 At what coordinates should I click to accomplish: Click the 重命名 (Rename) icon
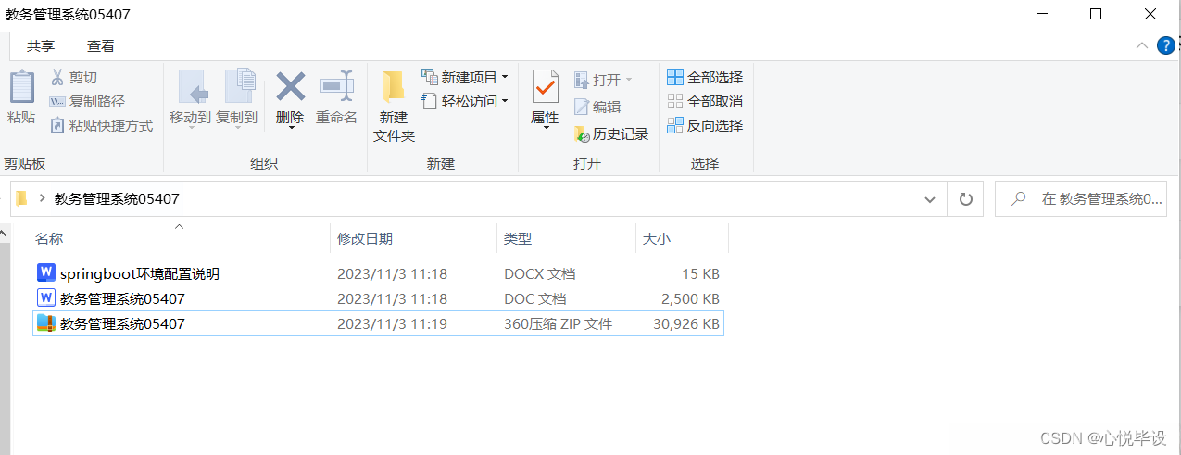coord(337,85)
